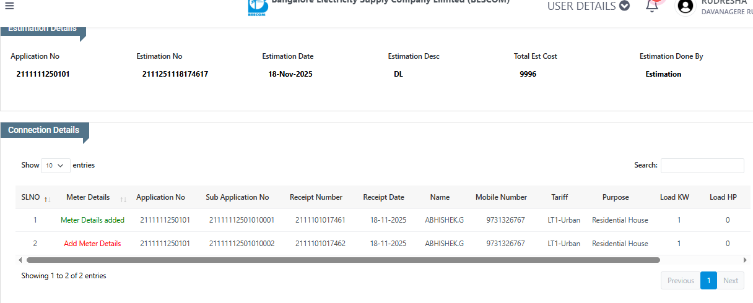Sort table by Meter Details column
This screenshot has height=303, width=753.
[93, 197]
